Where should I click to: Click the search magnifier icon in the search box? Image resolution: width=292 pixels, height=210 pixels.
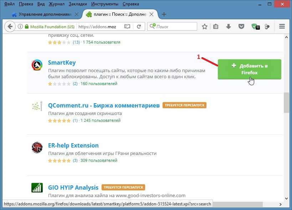153,26
